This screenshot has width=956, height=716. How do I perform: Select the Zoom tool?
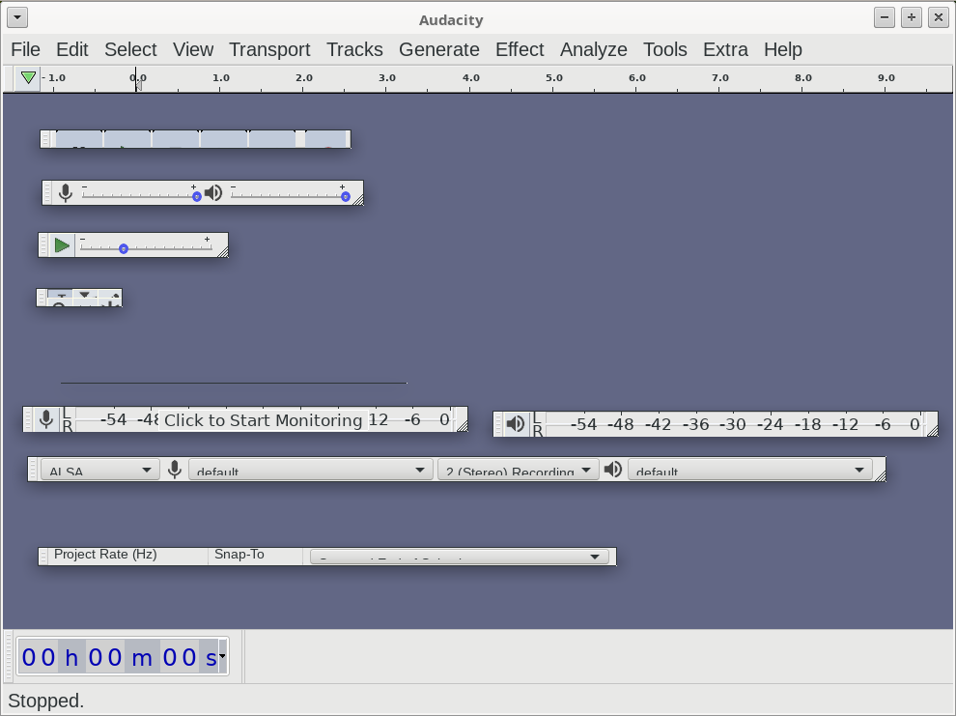[60, 304]
